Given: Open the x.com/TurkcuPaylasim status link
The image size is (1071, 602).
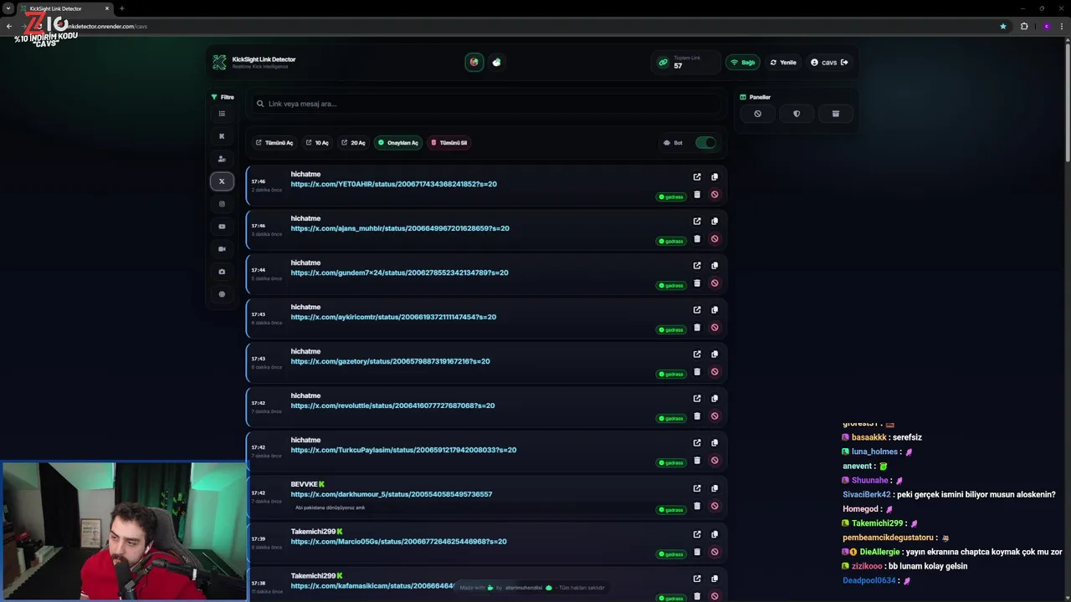Looking at the screenshot, I should [403, 450].
